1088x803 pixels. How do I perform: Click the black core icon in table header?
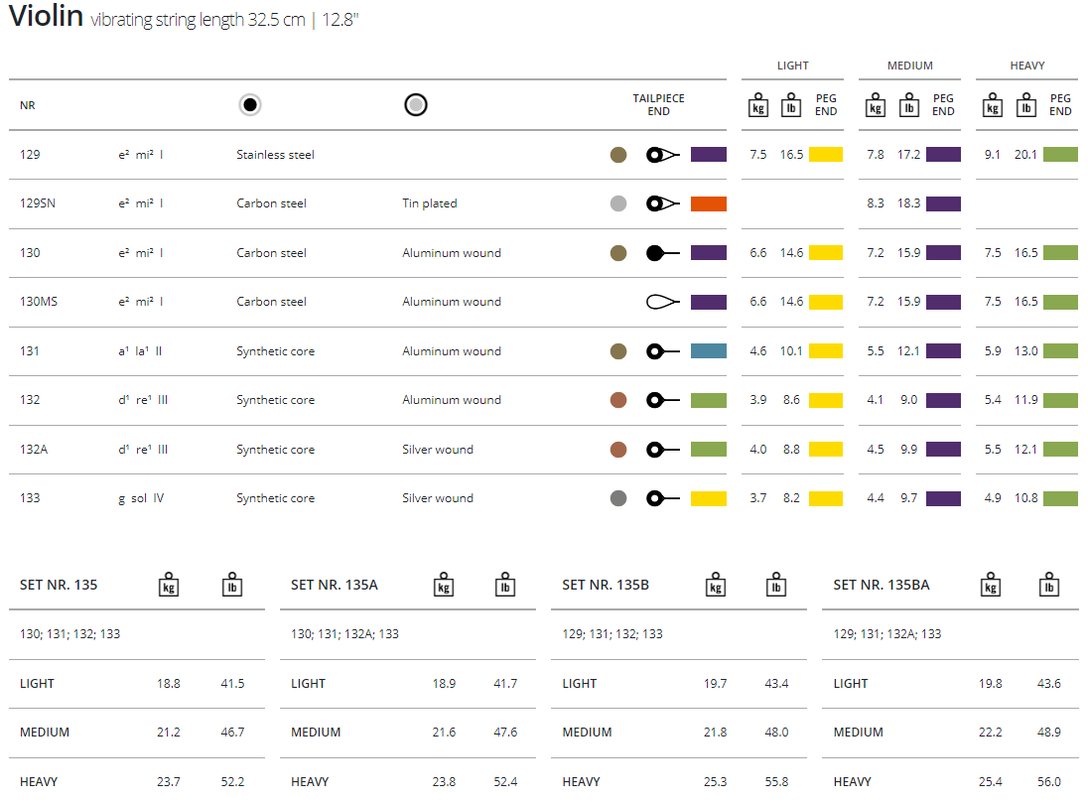[x=250, y=104]
